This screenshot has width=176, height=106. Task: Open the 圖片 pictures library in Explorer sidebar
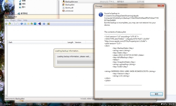(22, 7)
